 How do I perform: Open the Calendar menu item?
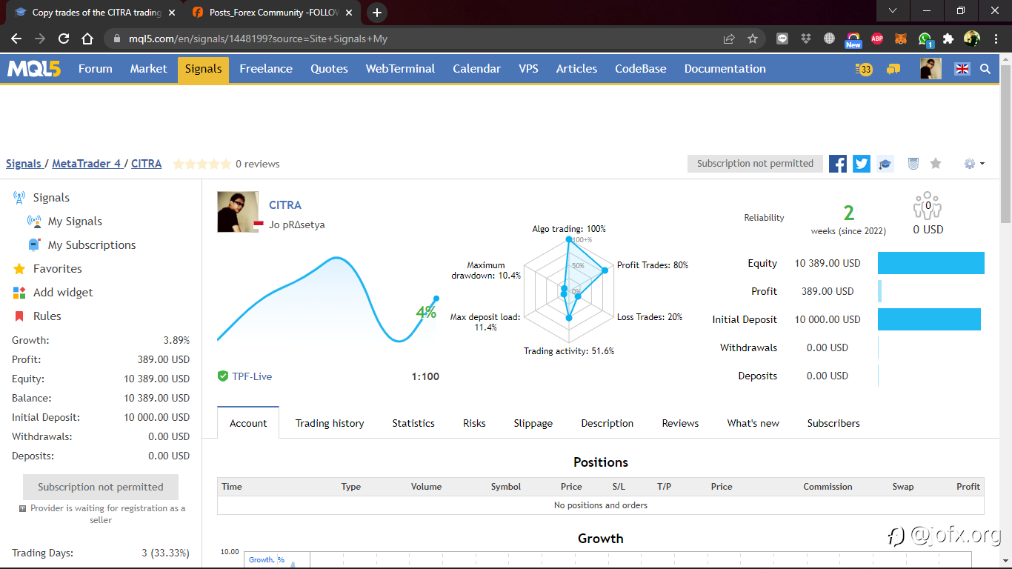477,69
